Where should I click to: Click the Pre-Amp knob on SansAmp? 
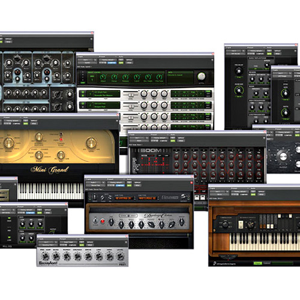tap(45, 256)
